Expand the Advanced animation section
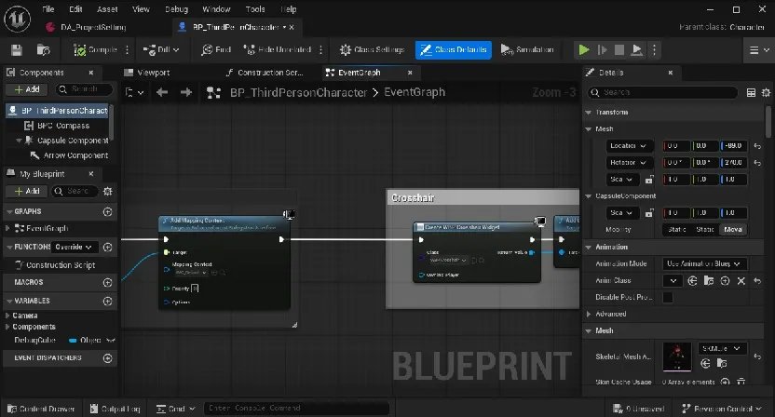The width and height of the screenshot is (775, 417). [588, 314]
